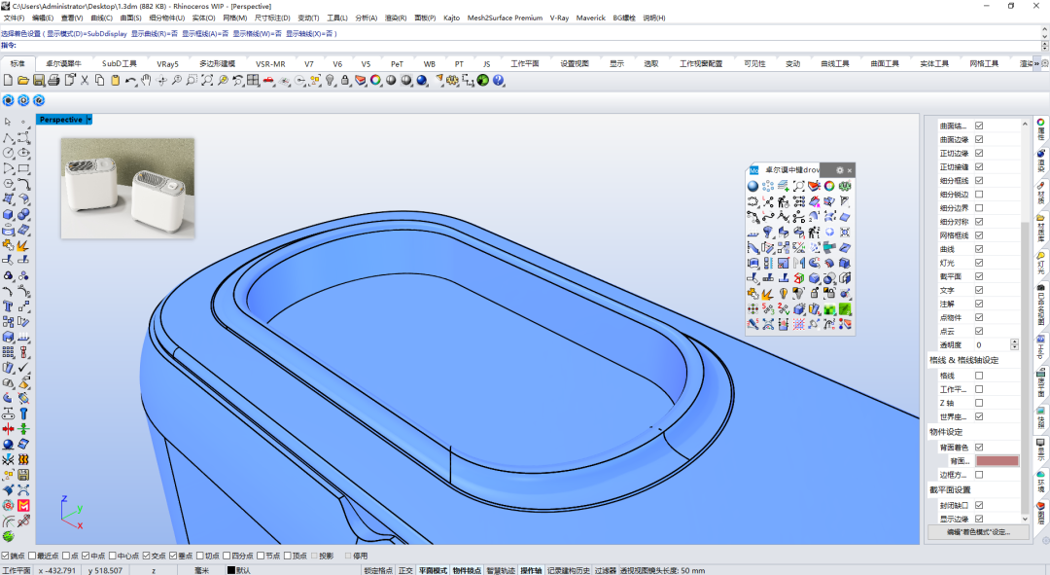This screenshot has width=1050, height=575.
Task: Switch to the VRay5 toolbar tab
Action: pos(167,63)
